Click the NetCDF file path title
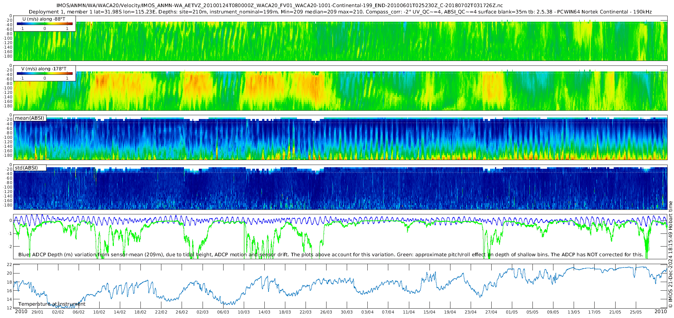 (279, 6)
